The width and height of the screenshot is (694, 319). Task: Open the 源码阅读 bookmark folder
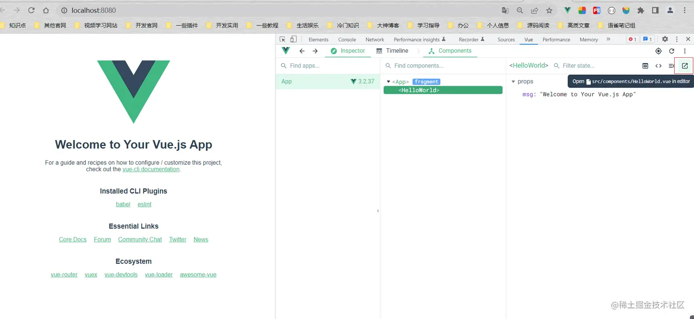533,26
